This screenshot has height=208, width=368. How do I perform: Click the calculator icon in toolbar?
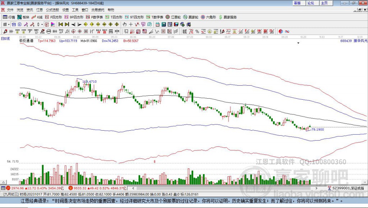163,24
